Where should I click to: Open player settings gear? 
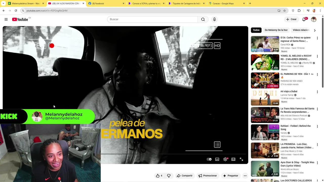[225, 159]
